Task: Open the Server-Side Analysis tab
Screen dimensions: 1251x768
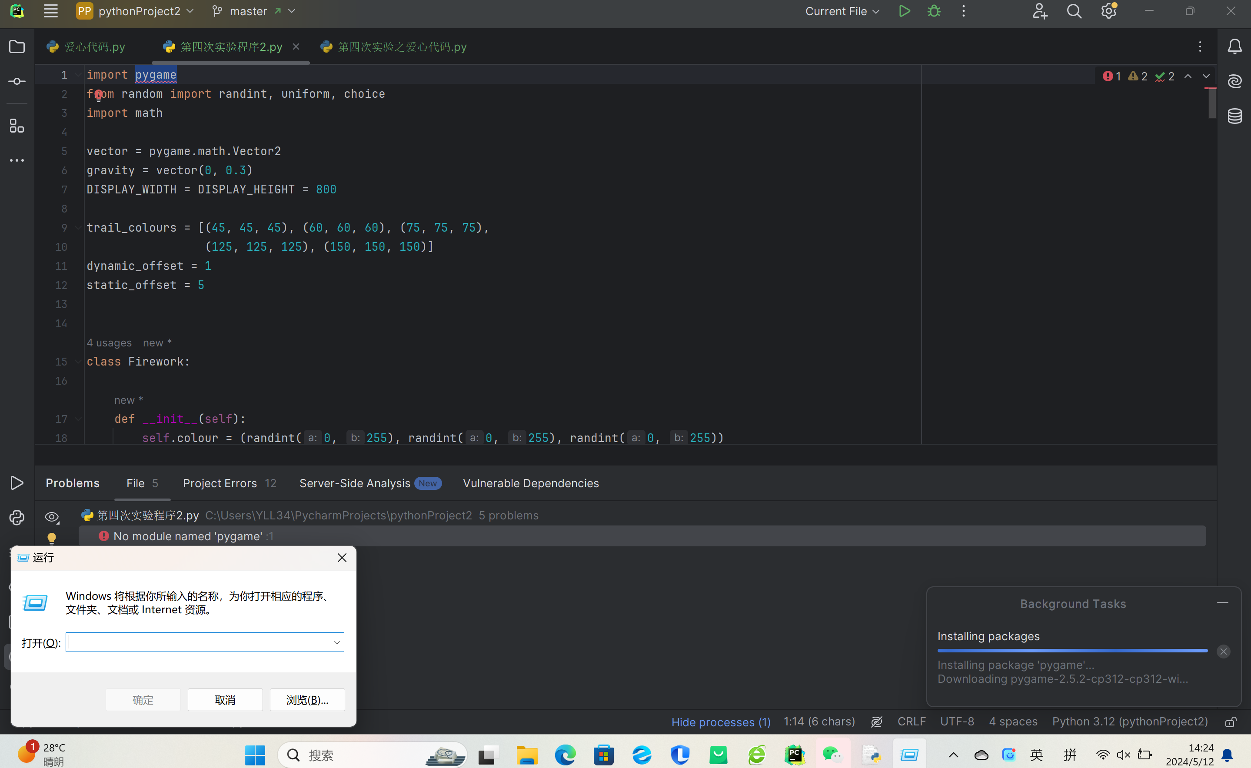Action: (x=370, y=483)
